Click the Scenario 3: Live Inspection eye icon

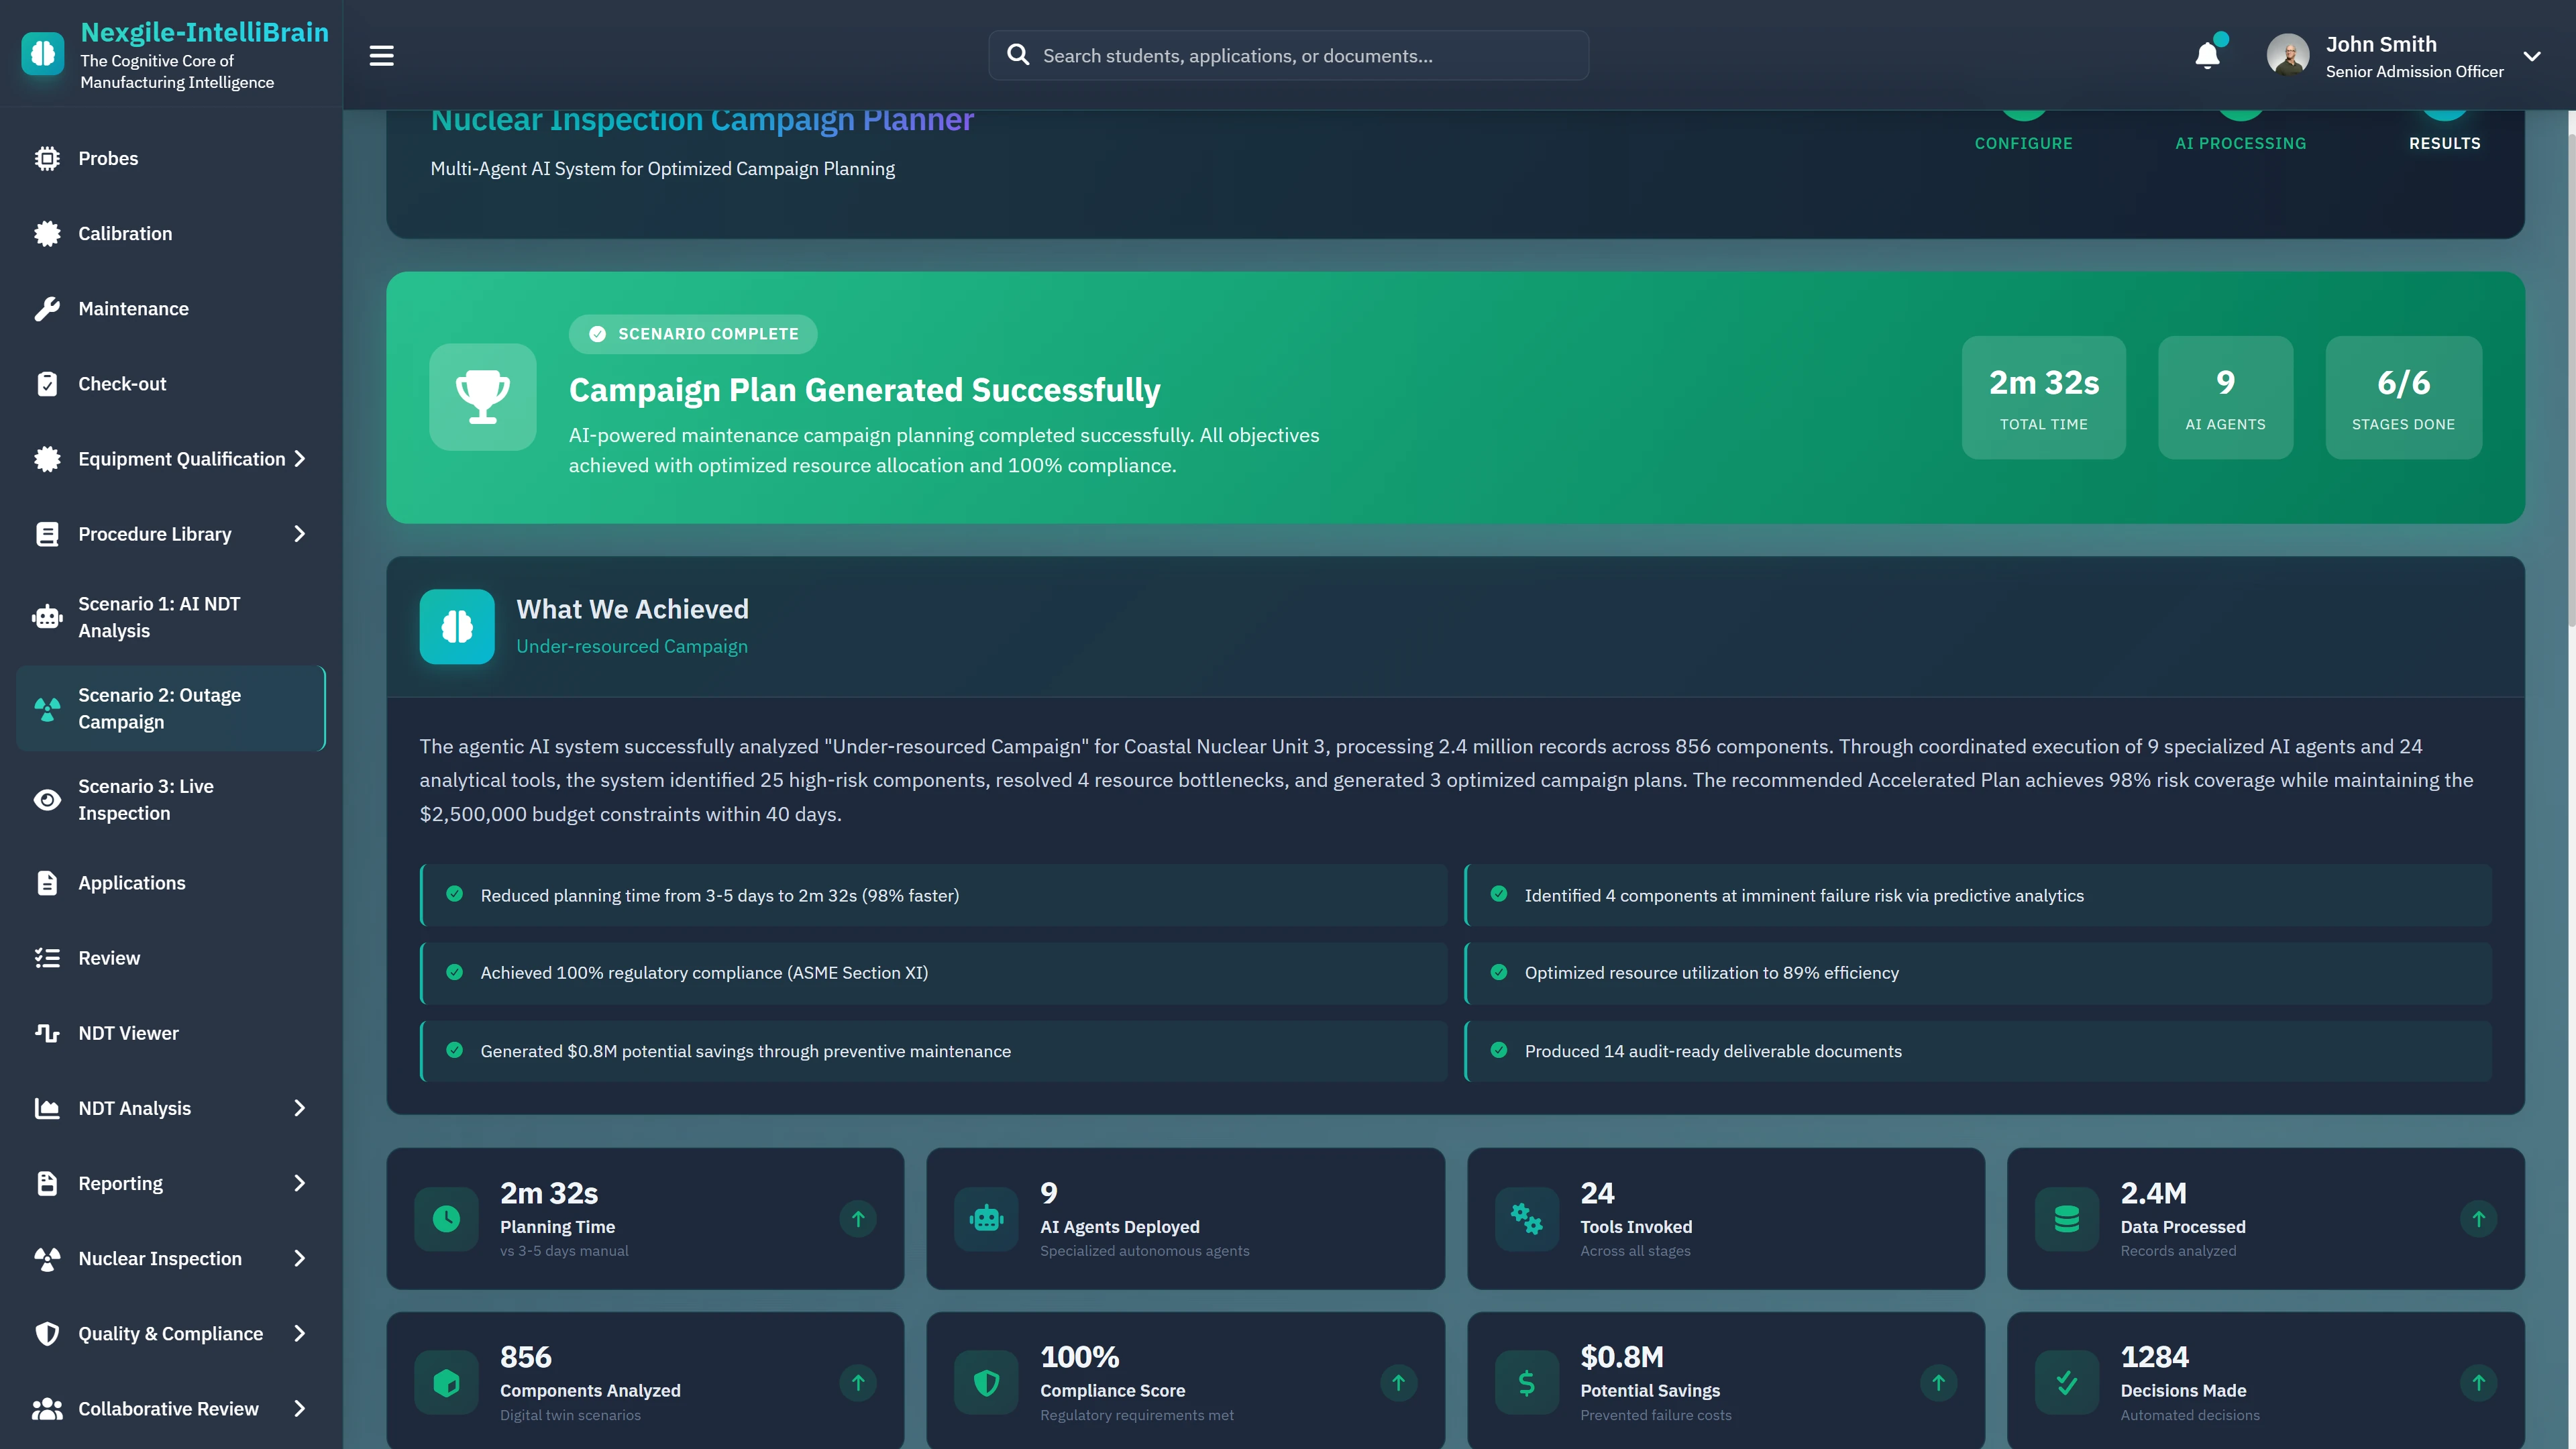click(x=47, y=800)
